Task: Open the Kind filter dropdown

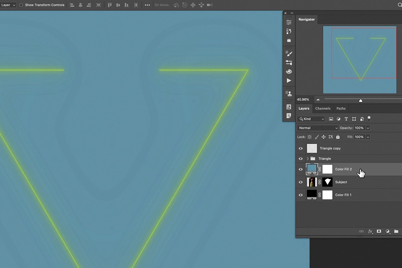Action: click(311, 119)
